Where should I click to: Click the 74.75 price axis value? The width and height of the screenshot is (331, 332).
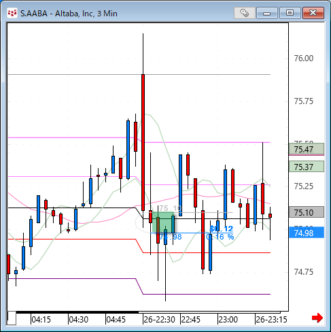[x=304, y=271]
